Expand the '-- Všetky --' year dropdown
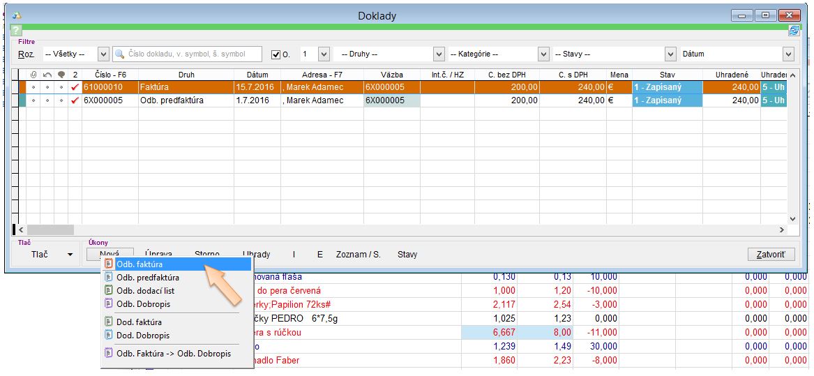This screenshot has height=376, width=814. pyautogui.click(x=103, y=54)
